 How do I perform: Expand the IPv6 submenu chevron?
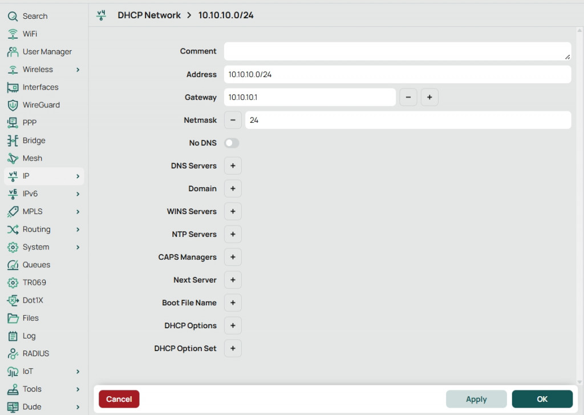click(x=78, y=194)
